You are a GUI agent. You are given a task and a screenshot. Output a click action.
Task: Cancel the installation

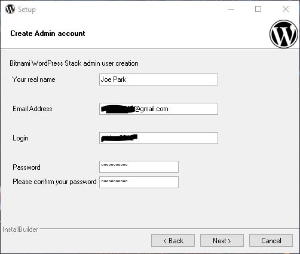(271, 241)
